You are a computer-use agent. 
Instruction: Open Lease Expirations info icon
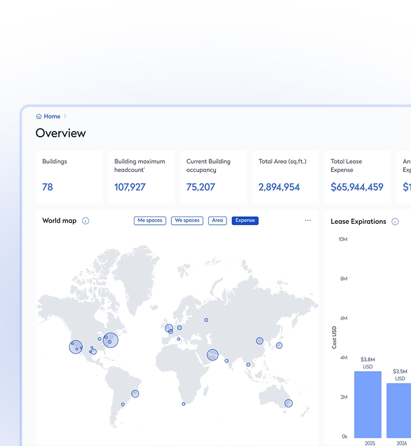pyautogui.click(x=395, y=222)
